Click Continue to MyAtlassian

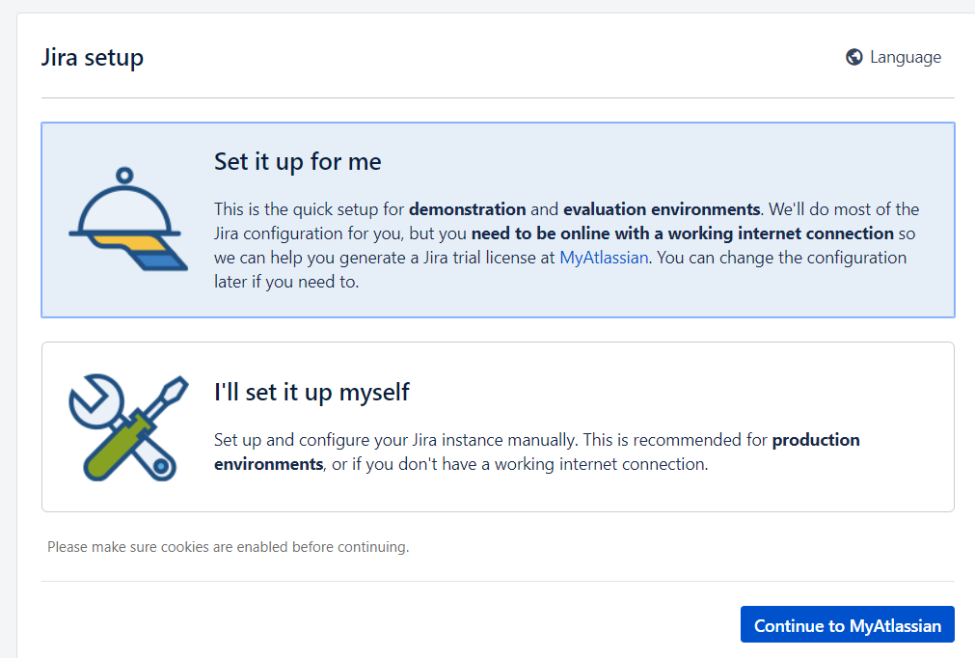tap(847, 625)
